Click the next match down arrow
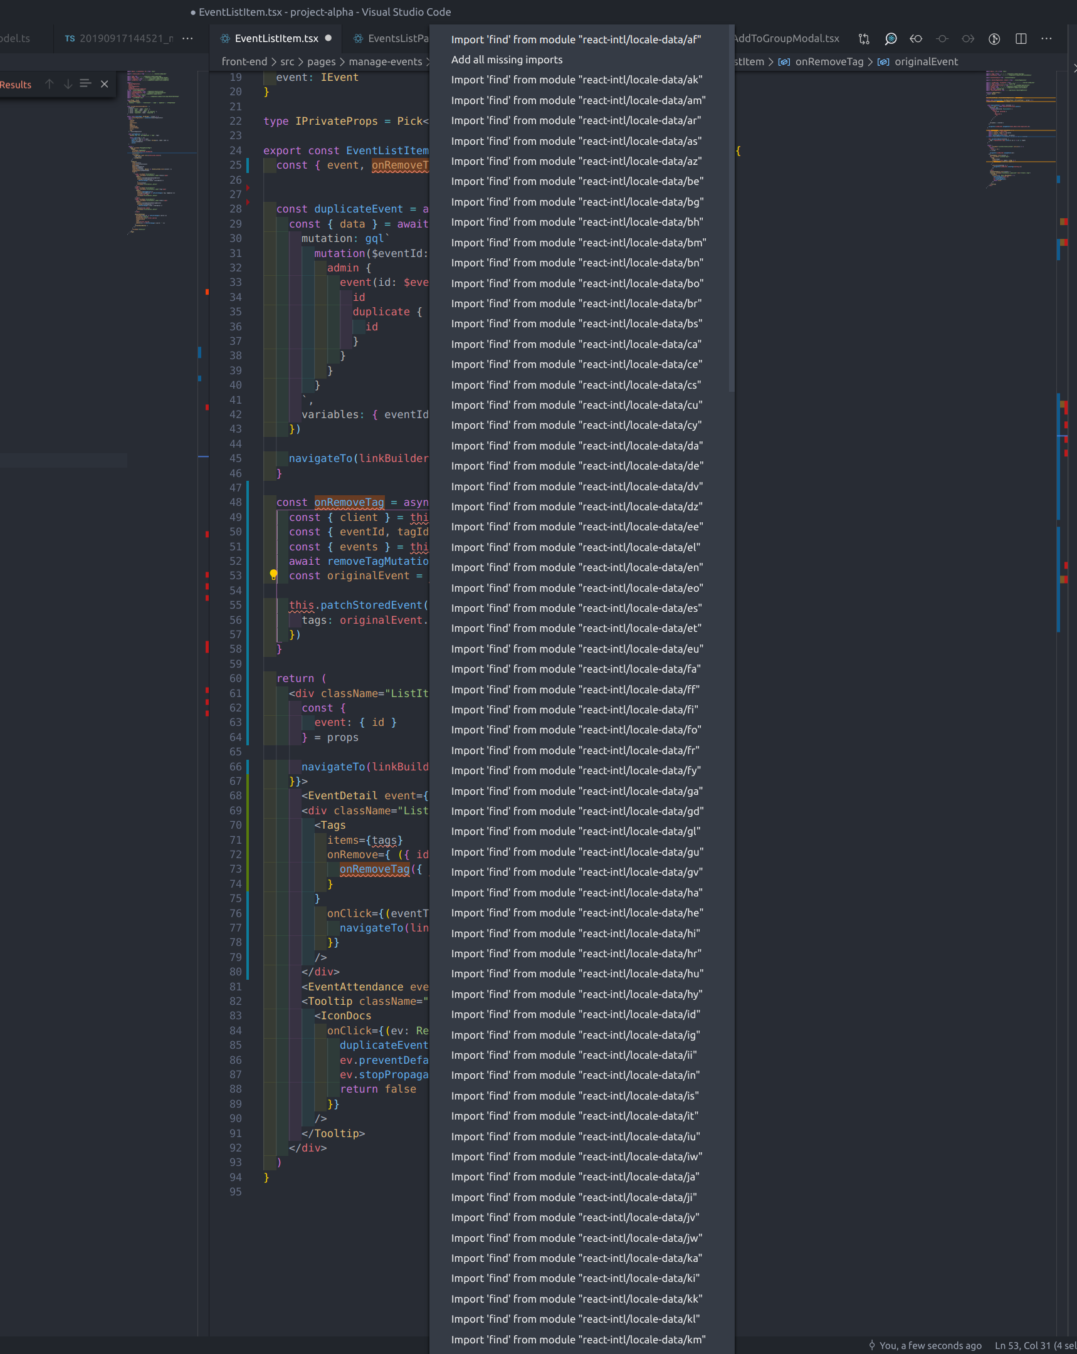This screenshot has height=1354, width=1077. [68, 83]
